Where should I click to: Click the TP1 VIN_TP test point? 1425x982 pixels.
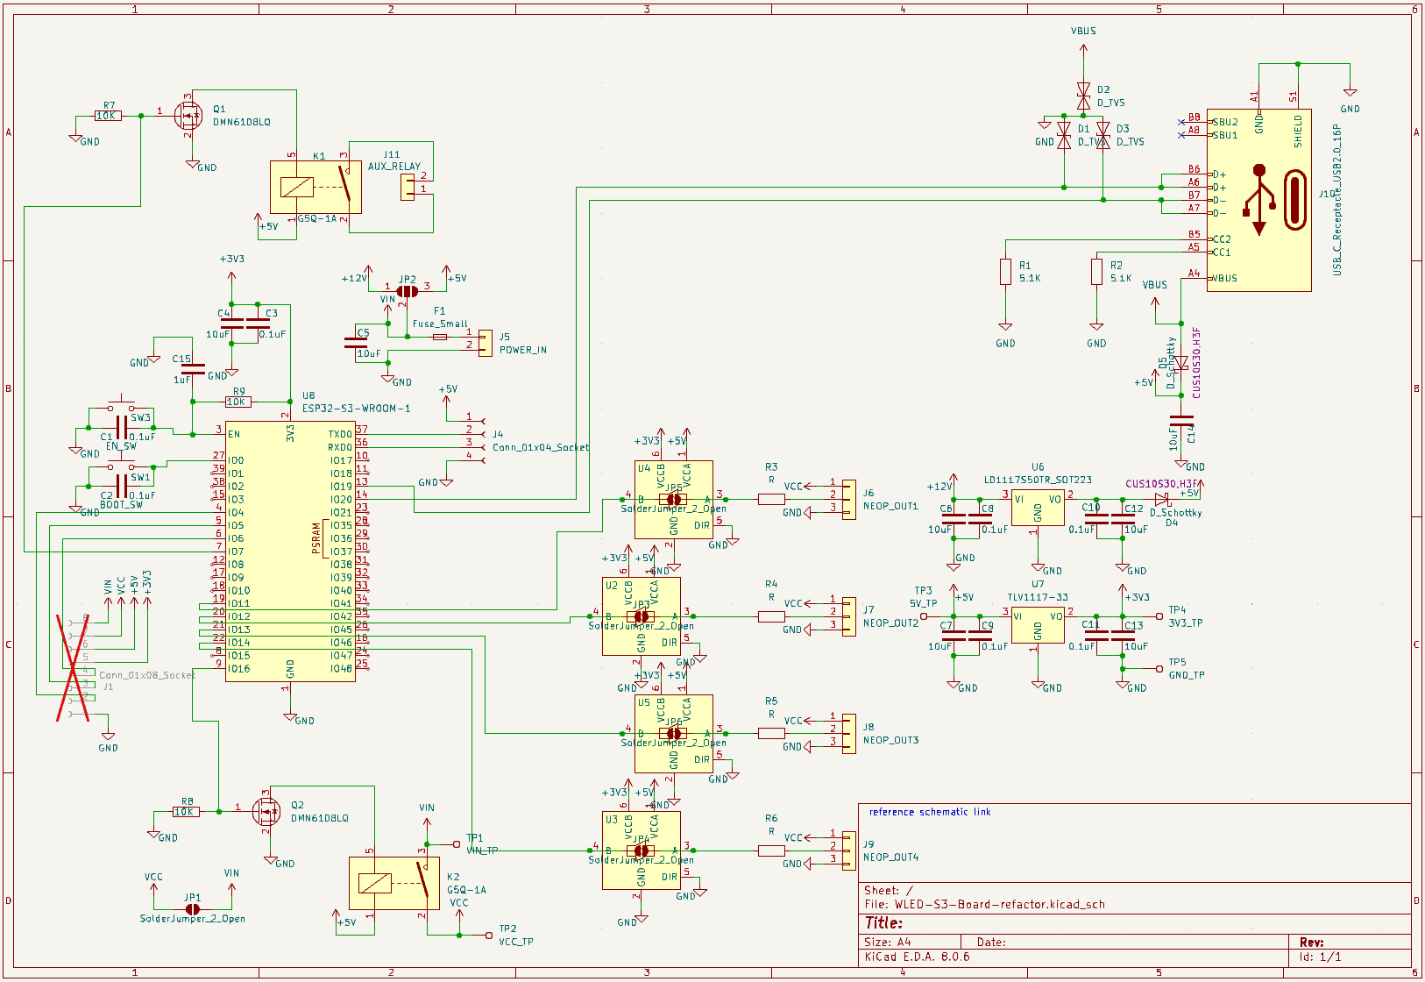[457, 844]
